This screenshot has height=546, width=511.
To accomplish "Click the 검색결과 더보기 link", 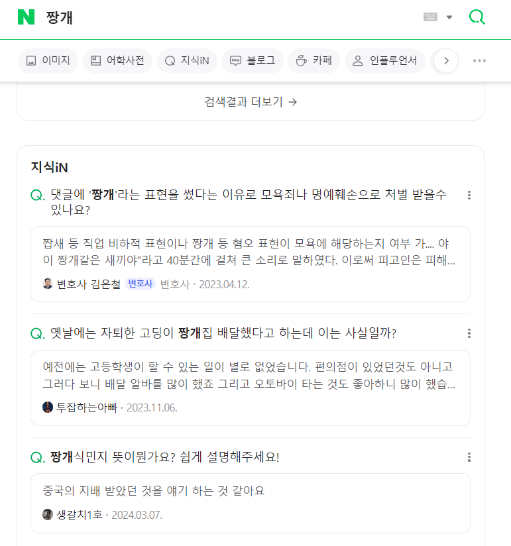I will click(x=251, y=102).
